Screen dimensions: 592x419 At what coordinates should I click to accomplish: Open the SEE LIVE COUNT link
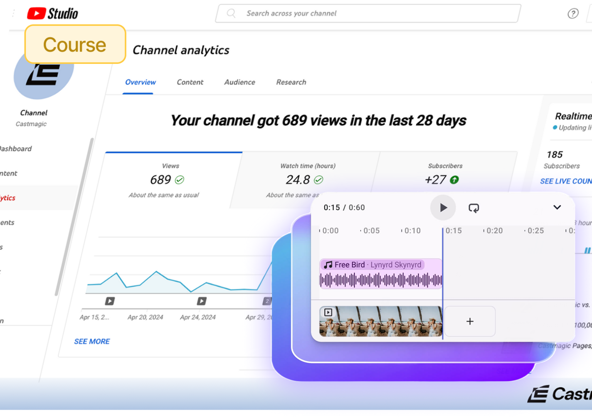click(565, 181)
